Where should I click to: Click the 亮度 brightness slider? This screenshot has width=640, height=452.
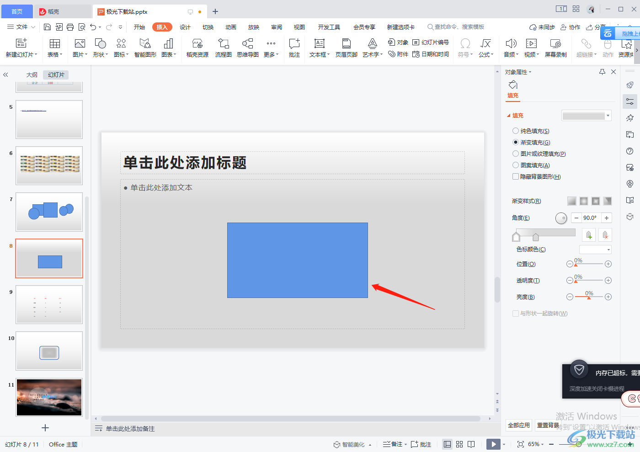coord(589,297)
